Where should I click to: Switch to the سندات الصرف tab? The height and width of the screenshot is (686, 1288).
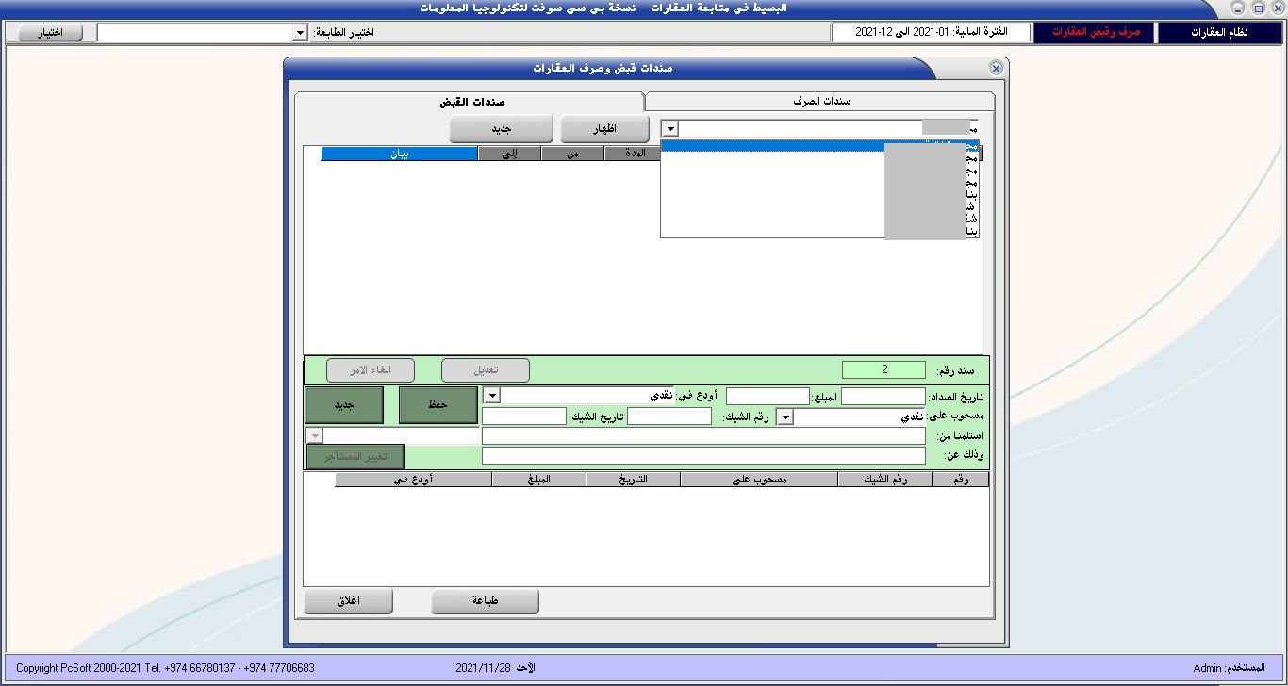pyautogui.click(x=818, y=101)
